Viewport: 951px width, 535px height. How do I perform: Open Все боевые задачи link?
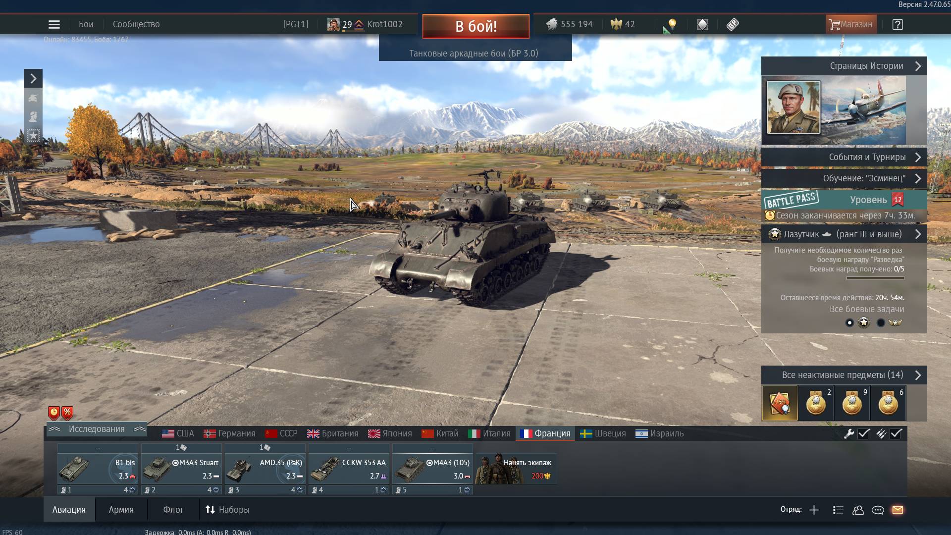click(867, 309)
